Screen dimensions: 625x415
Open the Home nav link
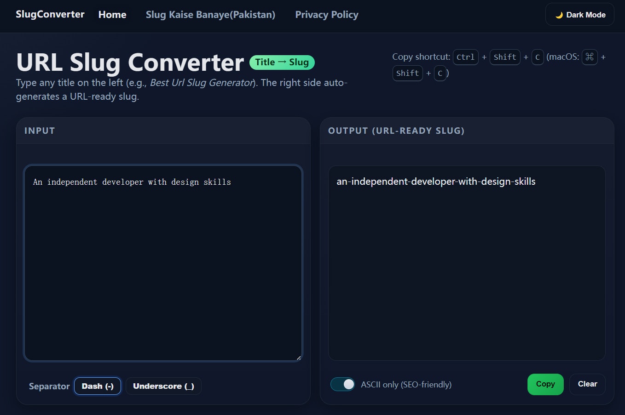[112, 15]
